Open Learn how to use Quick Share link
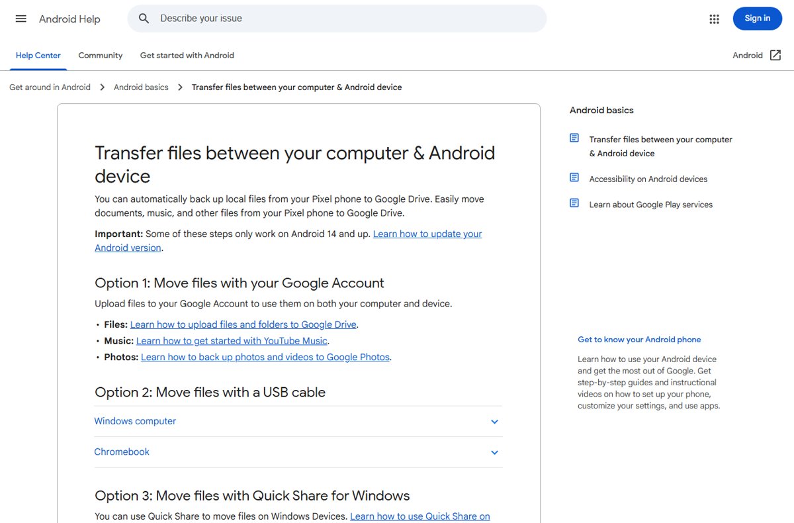The image size is (794, 523). tap(420, 516)
